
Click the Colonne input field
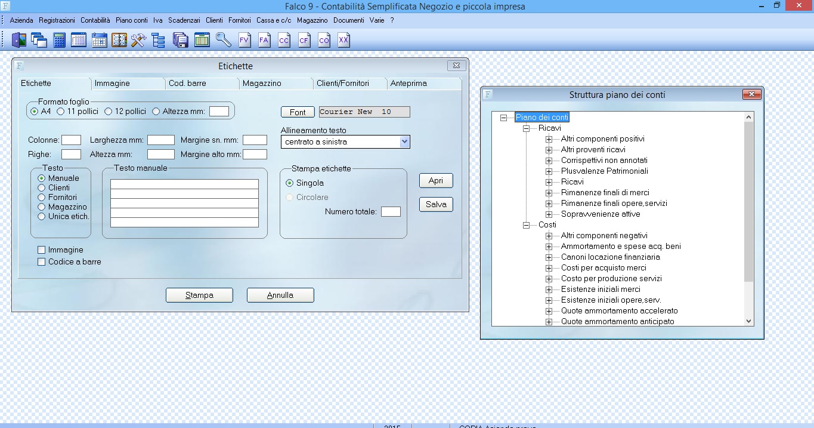[71, 140]
